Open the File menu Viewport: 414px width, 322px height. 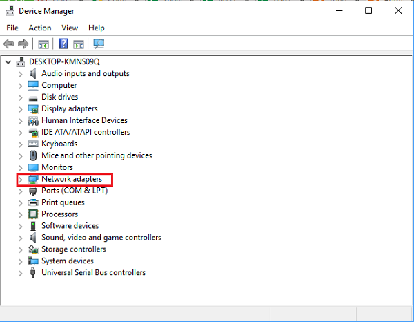click(x=12, y=28)
